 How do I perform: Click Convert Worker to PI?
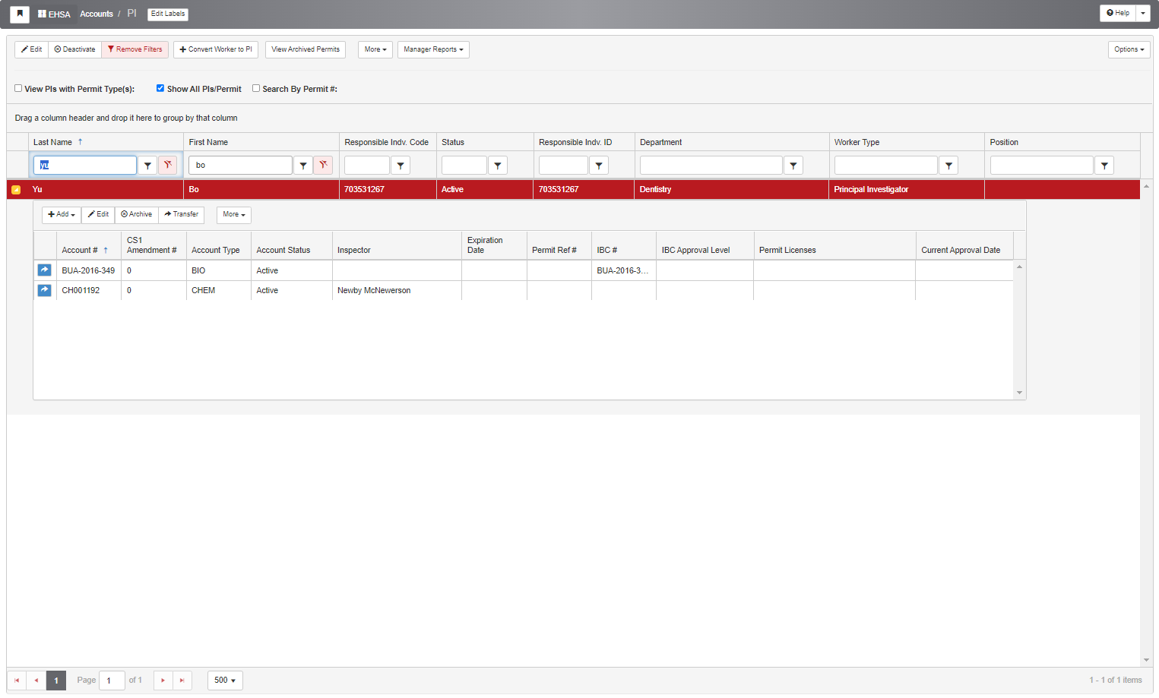tap(216, 49)
